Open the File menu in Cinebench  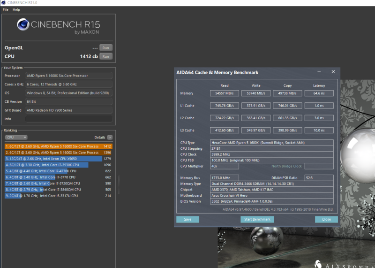(x=6, y=9)
